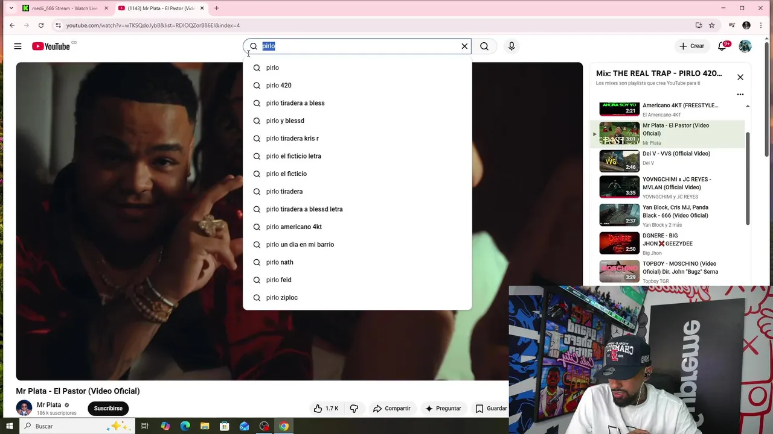Like the video with thumbs-up icon
This screenshot has height=434, width=773.
coord(326,409)
